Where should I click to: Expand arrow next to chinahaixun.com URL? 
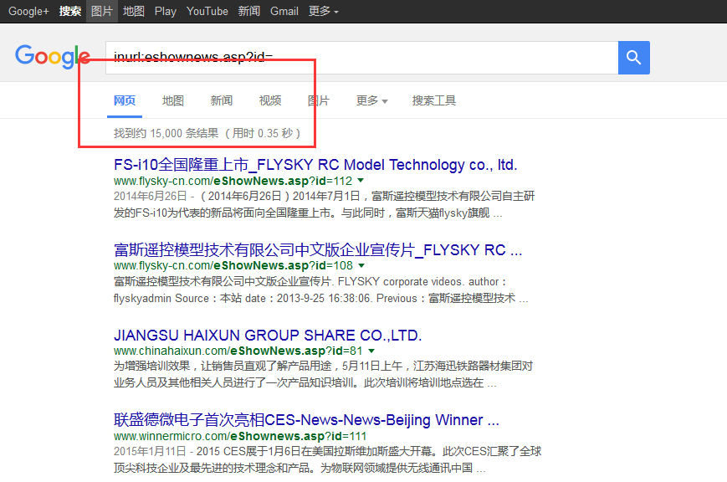tap(371, 351)
